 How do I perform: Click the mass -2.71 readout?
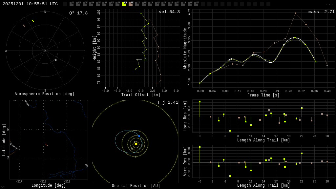click(322, 12)
